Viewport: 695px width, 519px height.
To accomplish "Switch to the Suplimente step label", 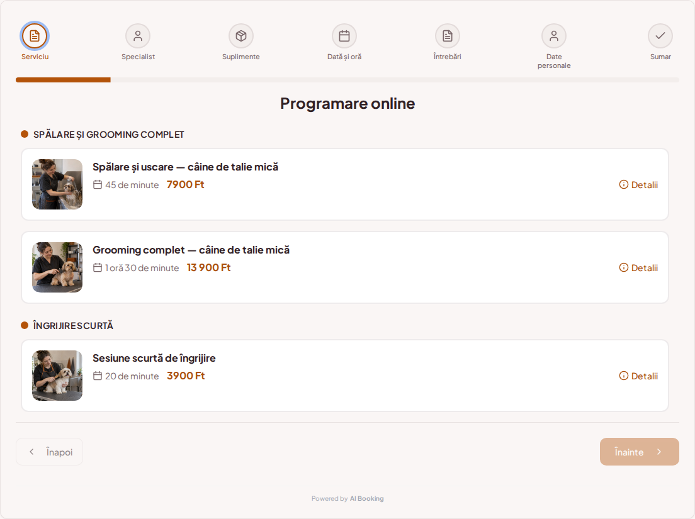I will click(x=241, y=57).
